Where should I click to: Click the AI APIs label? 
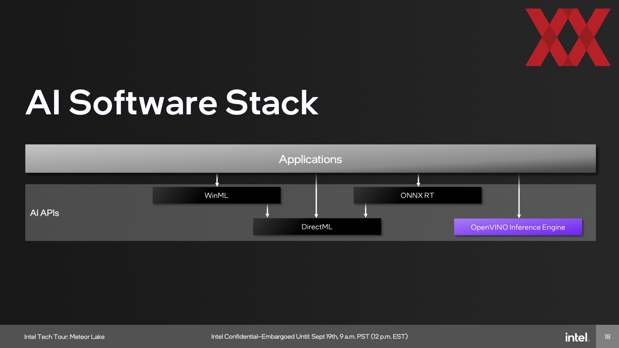coord(44,213)
